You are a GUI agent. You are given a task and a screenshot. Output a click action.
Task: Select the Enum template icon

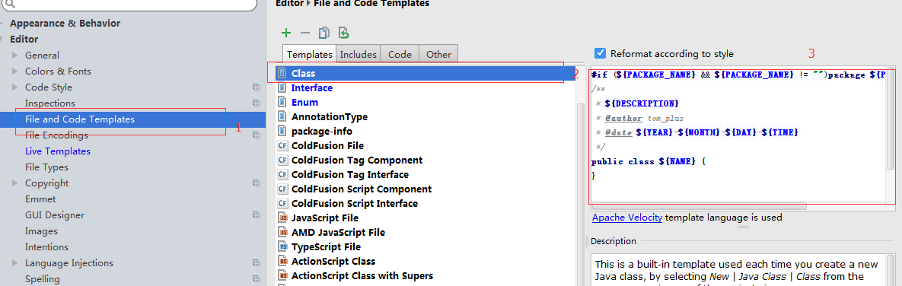click(x=282, y=102)
